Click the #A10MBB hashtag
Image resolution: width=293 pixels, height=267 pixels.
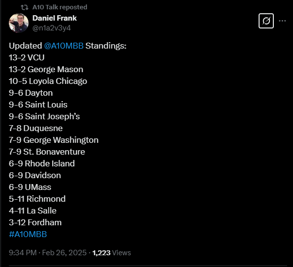[28, 234]
